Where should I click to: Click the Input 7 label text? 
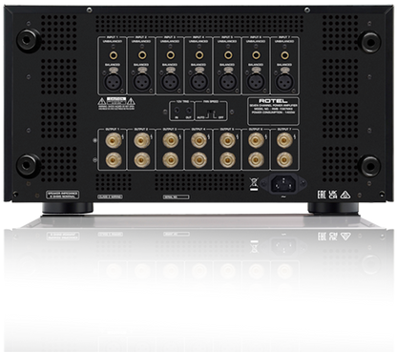(284, 37)
